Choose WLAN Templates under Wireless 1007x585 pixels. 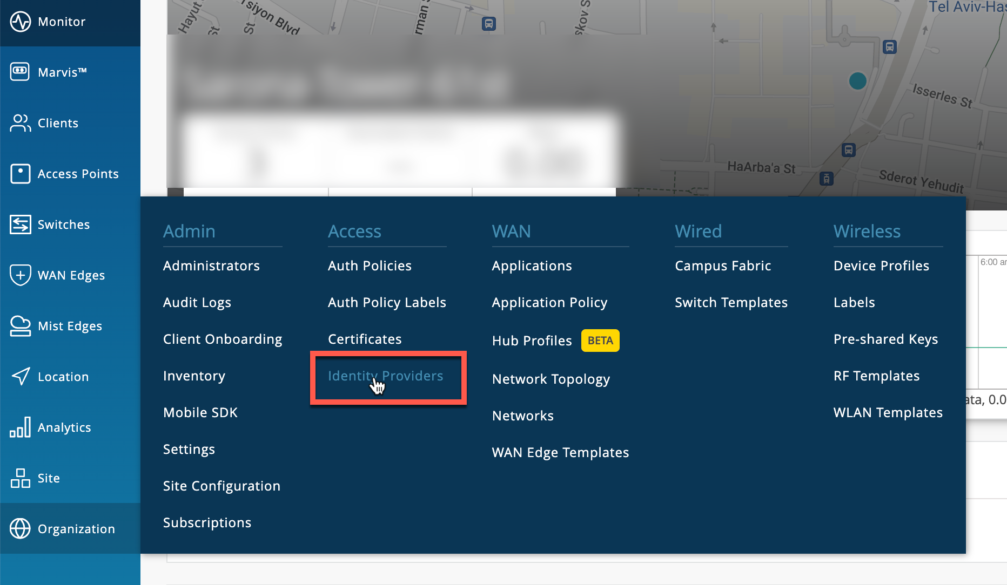pos(888,413)
